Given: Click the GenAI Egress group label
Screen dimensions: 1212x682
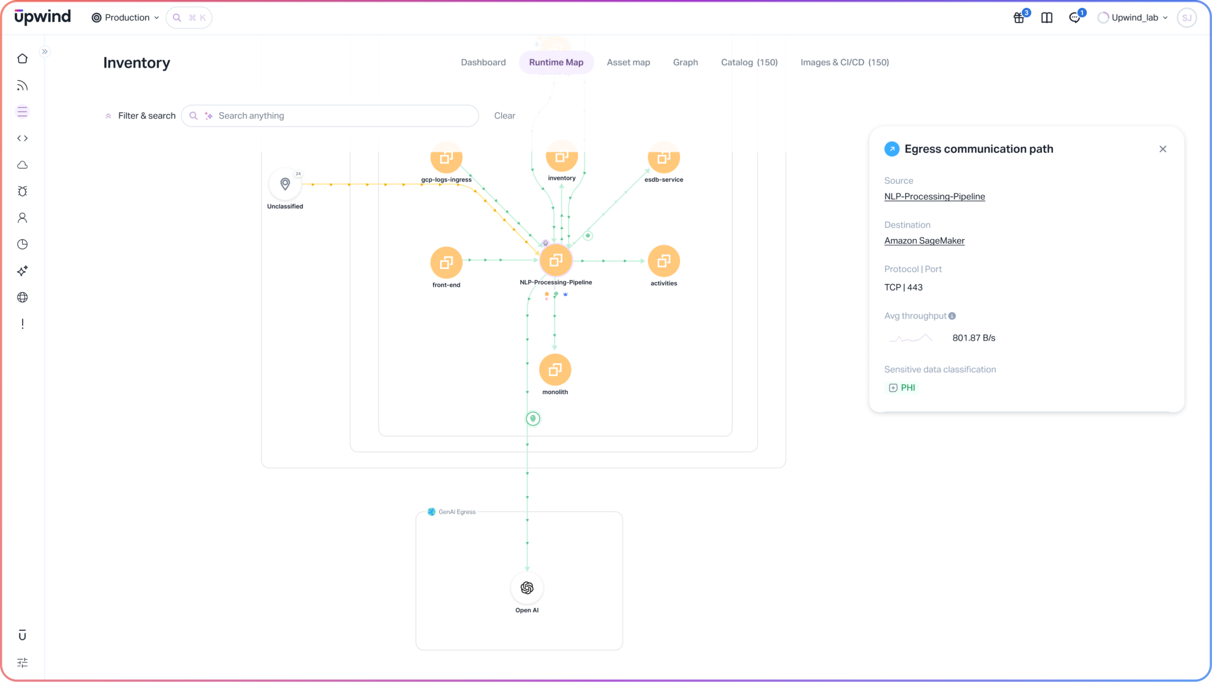Looking at the screenshot, I should 452,512.
